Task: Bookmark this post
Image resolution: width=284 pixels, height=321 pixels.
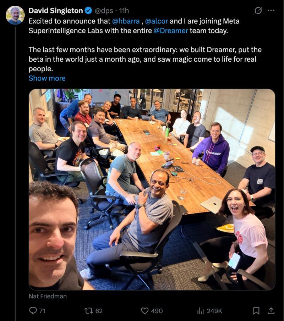Action: tap(256, 311)
